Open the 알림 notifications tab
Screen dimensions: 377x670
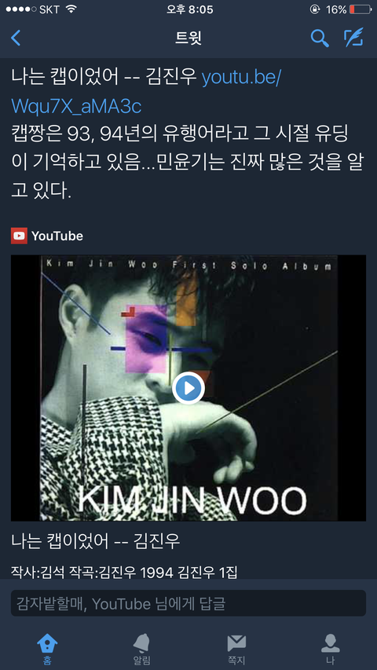141,649
